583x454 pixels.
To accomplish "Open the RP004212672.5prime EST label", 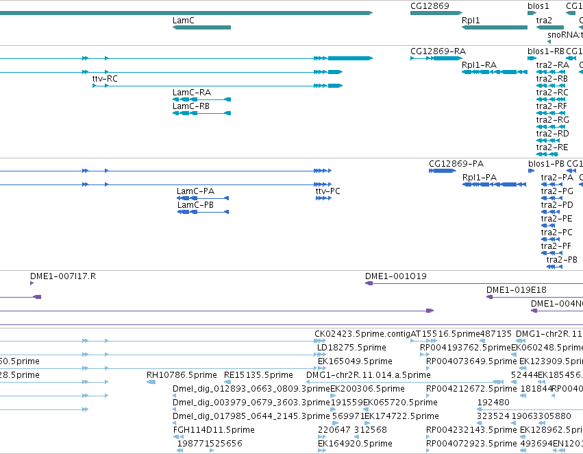I will (471, 389).
